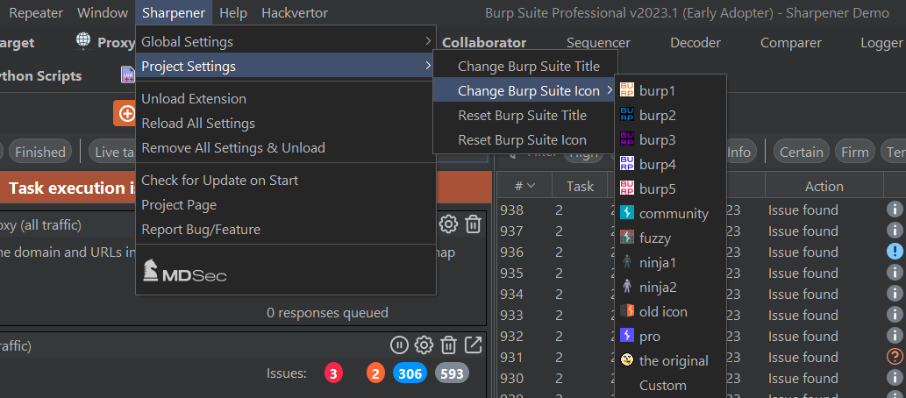Viewport: 906px width, 398px height.
Task: Select the burp1 orange icon option
Action: [669, 90]
